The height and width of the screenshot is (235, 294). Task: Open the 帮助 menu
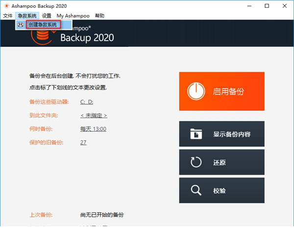coord(99,16)
